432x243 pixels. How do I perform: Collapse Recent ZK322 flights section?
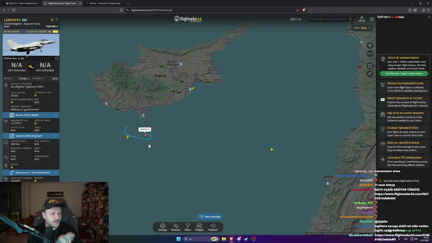tap(31, 115)
